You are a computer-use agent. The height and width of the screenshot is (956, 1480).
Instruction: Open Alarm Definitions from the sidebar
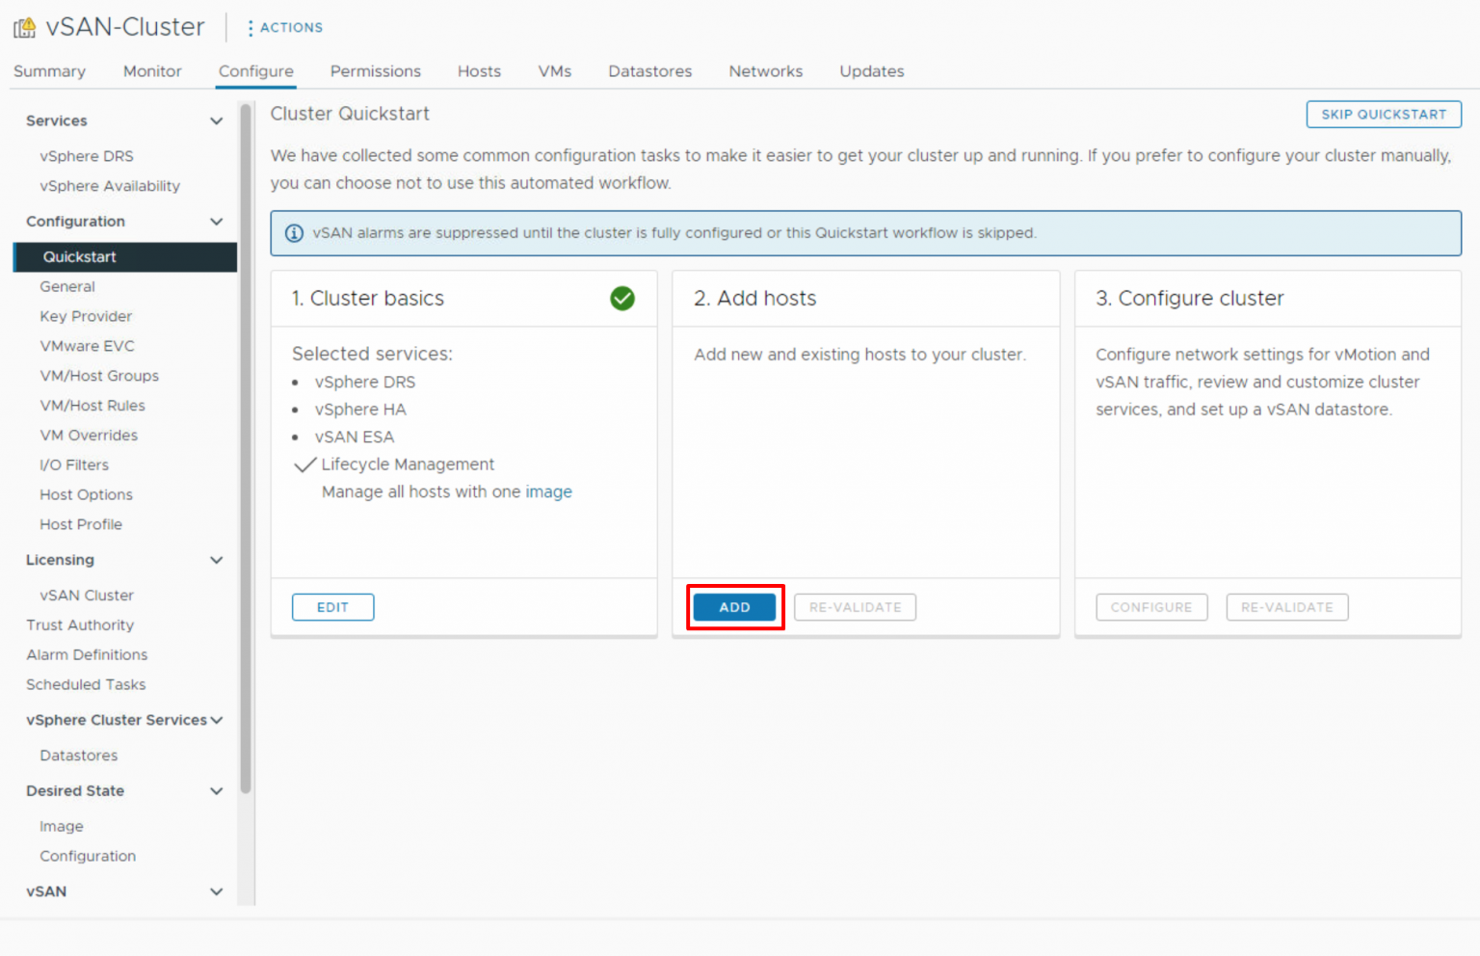86,654
